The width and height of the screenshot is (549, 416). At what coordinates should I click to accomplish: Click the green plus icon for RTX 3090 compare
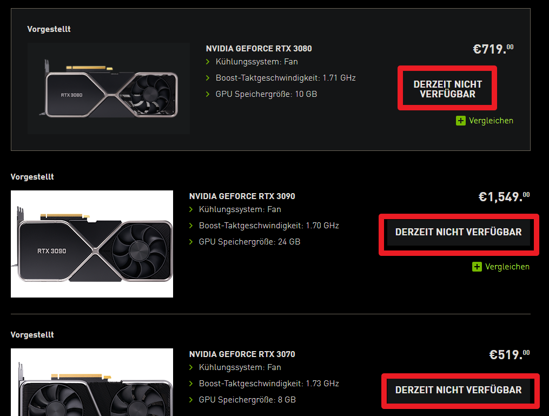(x=477, y=267)
